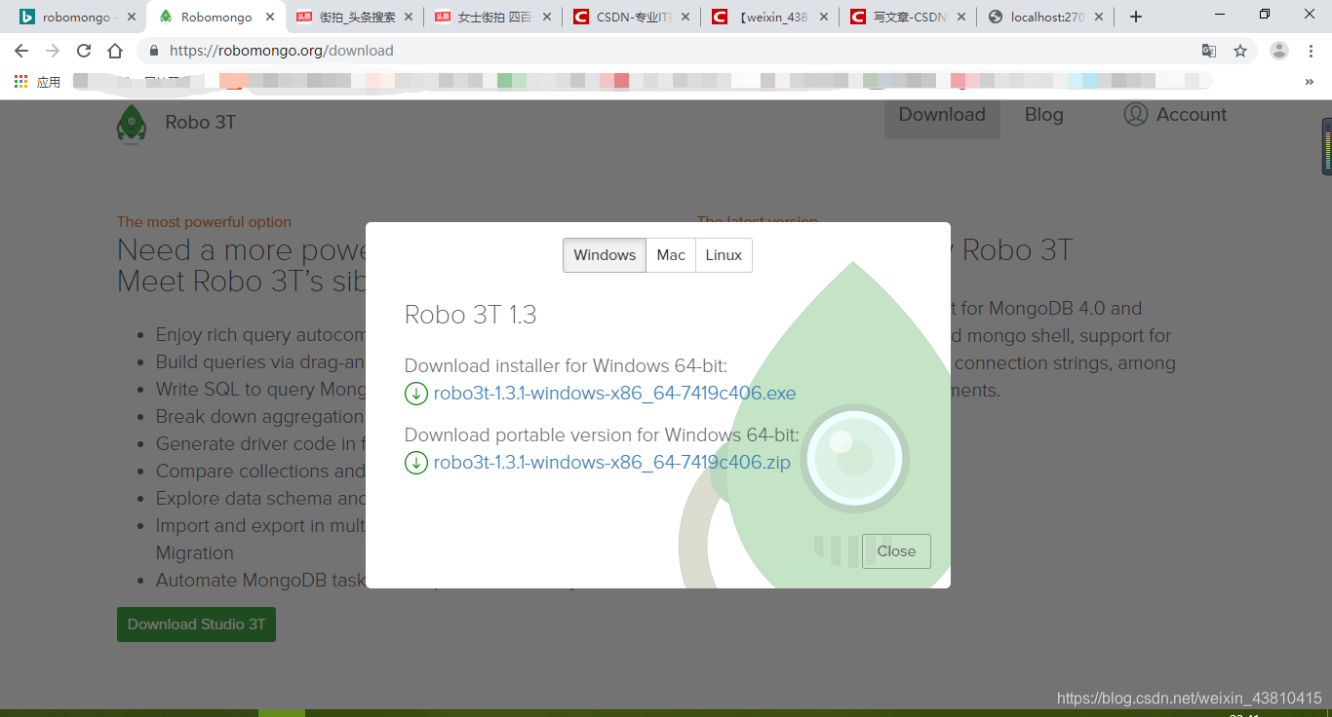Click the Robo 3T brand name
Screen dimensions: 1332x717
(201, 122)
